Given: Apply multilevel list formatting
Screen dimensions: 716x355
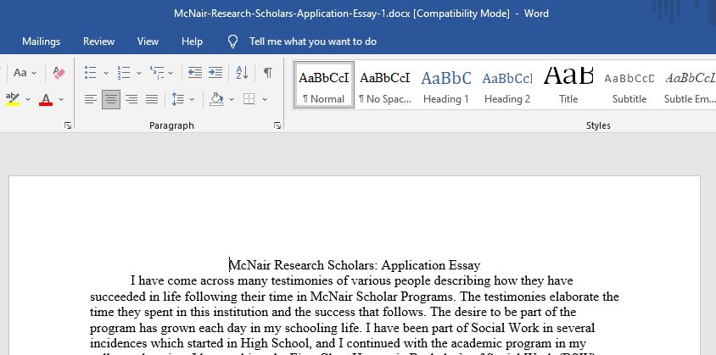Looking at the screenshot, I should (157, 73).
